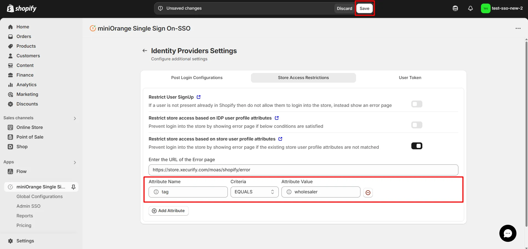Click info icon in Attribute Value field
The image size is (528, 249).
[289, 192]
